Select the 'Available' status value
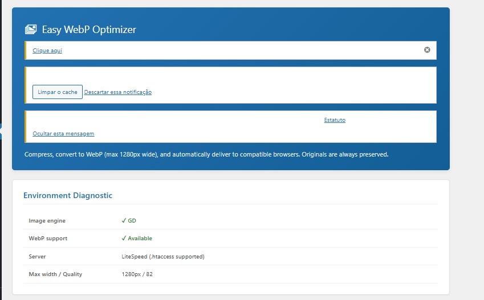The height and width of the screenshot is (300, 484). (x=137, y=239)
